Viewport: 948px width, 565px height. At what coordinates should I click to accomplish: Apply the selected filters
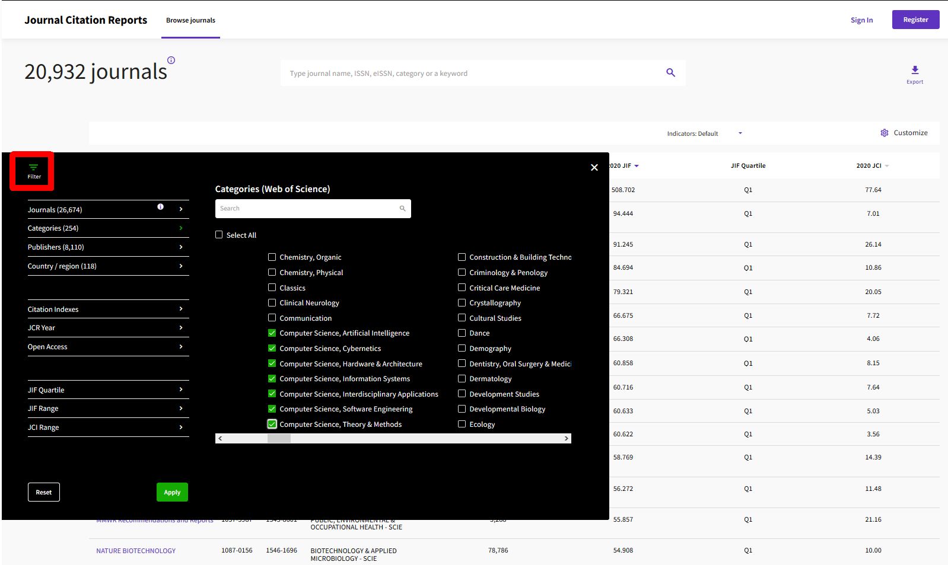tap(172, 492)
